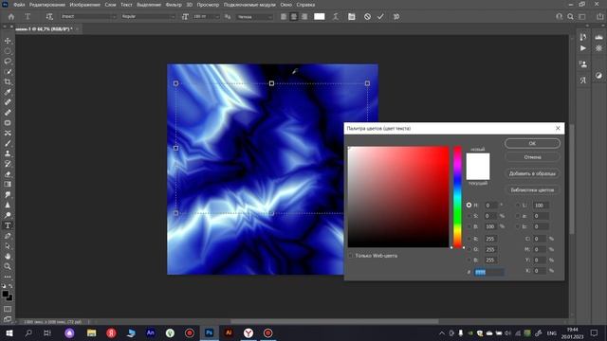Select the Eyedropper tool
The image size is (607, 341).
[x=8, y=92]
